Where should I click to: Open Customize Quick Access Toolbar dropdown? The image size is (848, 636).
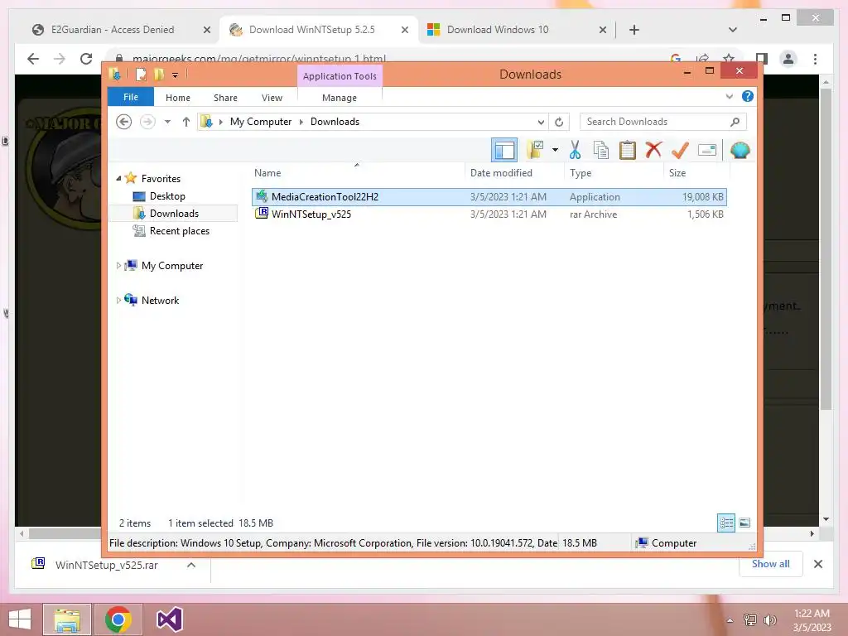tap(176, 75)
